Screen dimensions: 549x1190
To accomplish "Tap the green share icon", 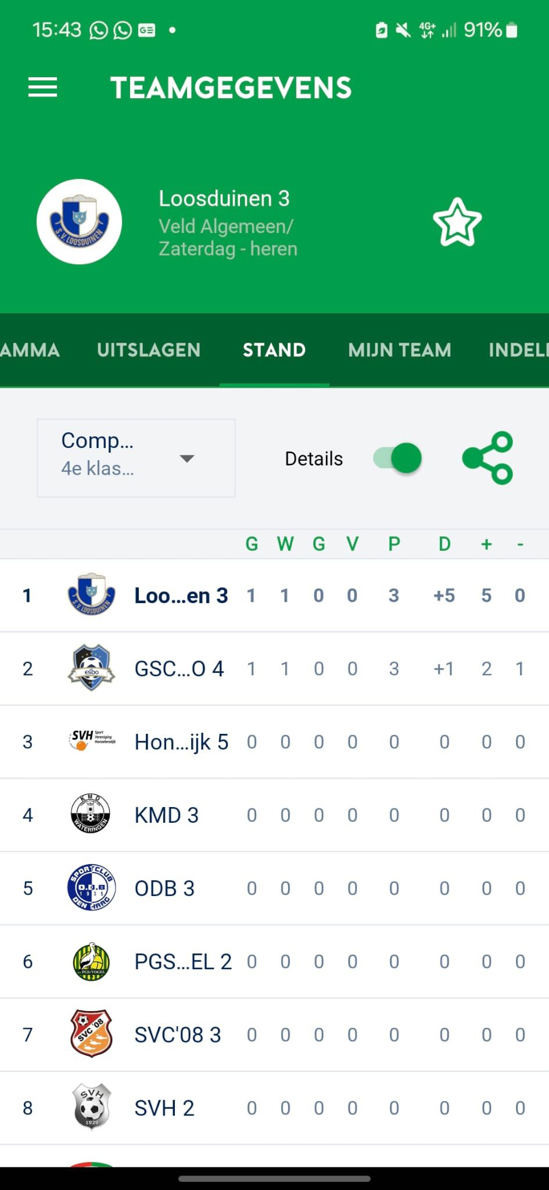I will pyautogui.click(x=488, y=458).
